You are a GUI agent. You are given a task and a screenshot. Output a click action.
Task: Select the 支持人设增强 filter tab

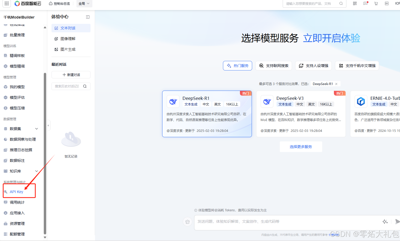pyautogui.click(x=313, y=66)
